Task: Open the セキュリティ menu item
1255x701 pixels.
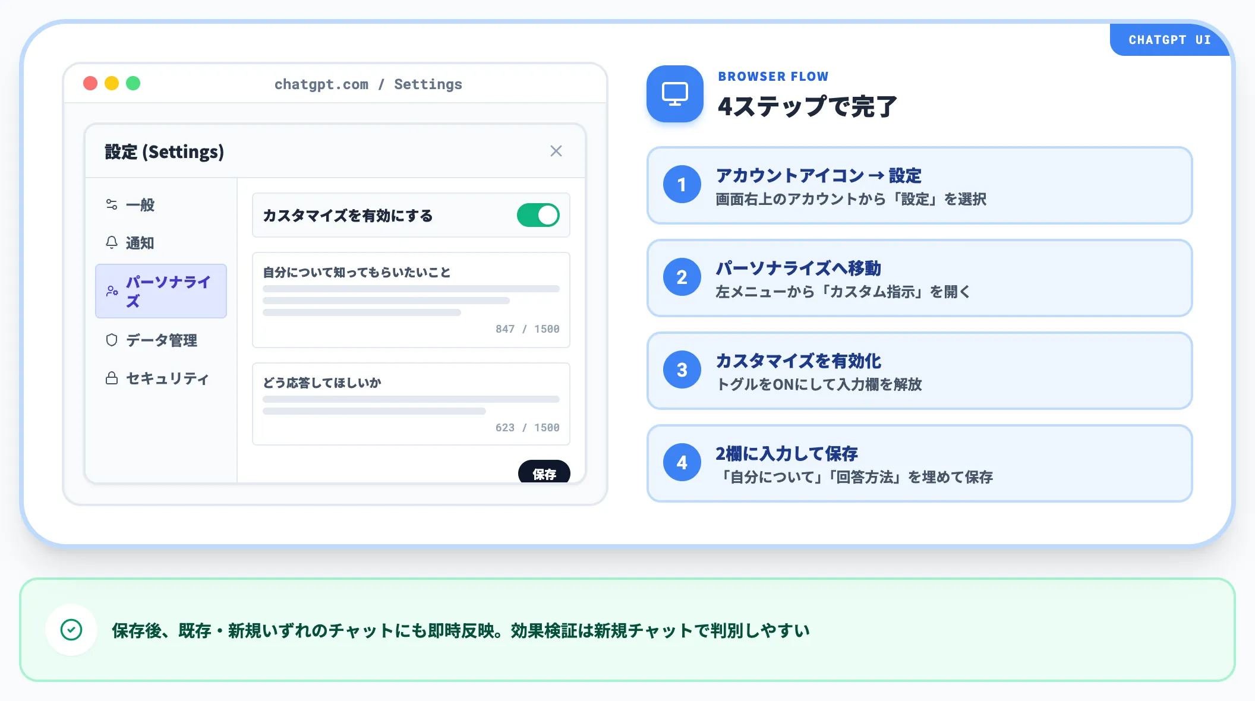Action: 161,378
